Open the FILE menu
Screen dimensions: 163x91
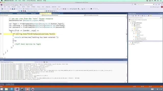point(1,7)
